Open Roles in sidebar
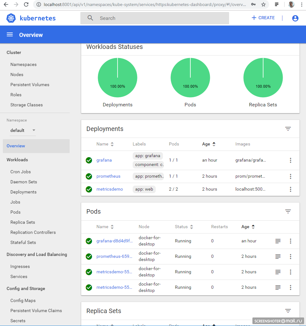This screenshot has height=326, width=306. pos(16,95)
